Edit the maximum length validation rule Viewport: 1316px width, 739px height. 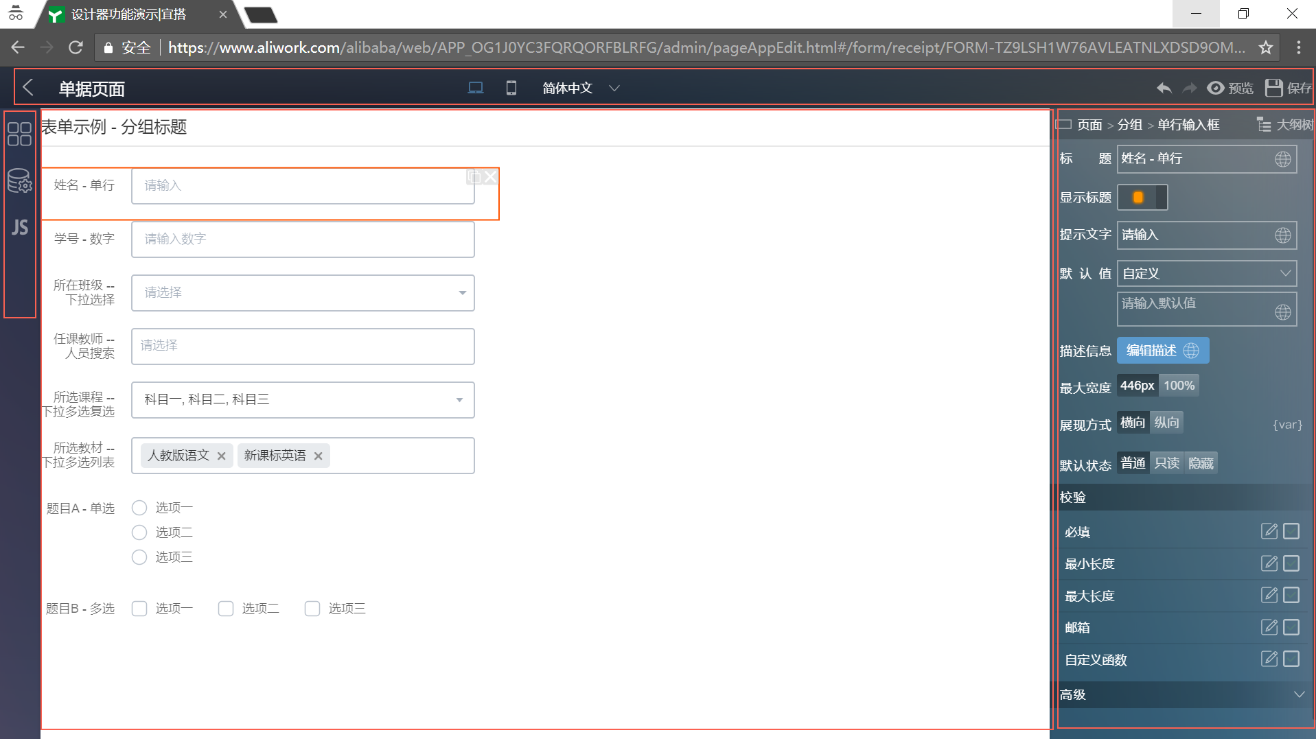click(x=1269, y=595)
